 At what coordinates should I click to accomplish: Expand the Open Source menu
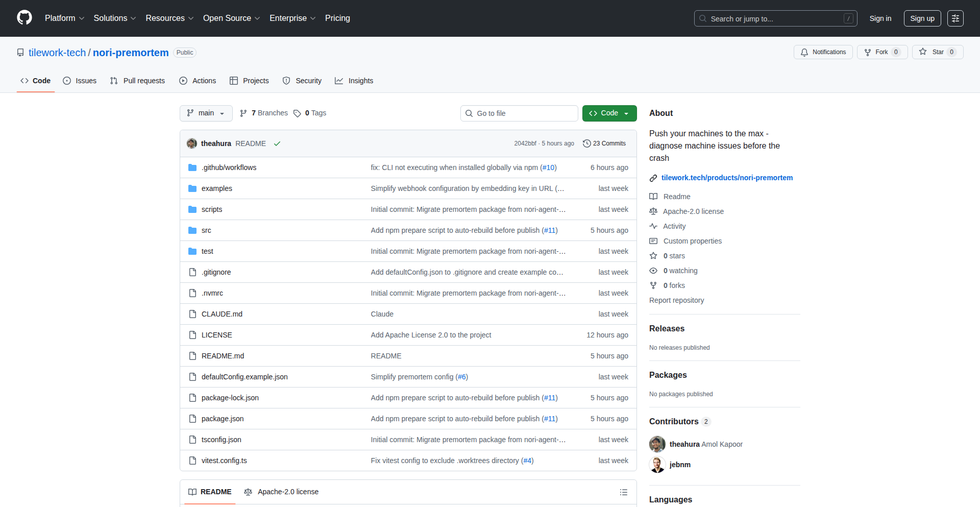click(x=231, y=18)
